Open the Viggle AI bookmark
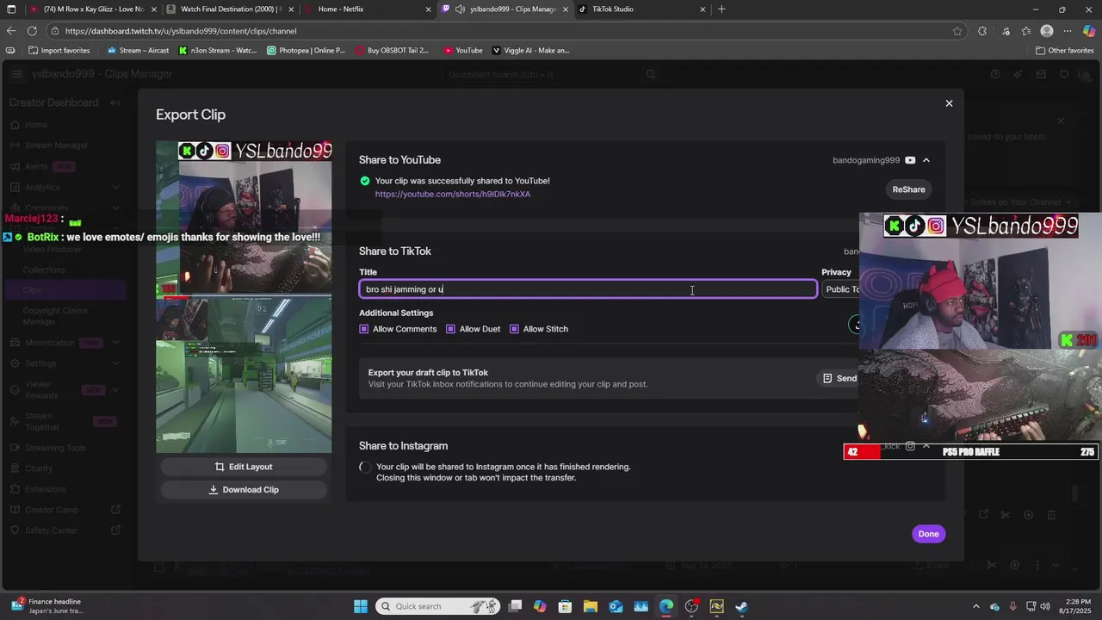The width and height of the screenshot is (1102, 620). click(530, 50)
